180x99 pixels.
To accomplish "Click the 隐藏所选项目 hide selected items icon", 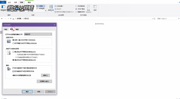I will [88, 9].
